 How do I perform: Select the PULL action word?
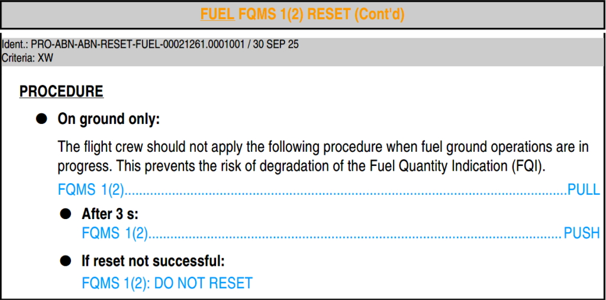coord(584,190)
